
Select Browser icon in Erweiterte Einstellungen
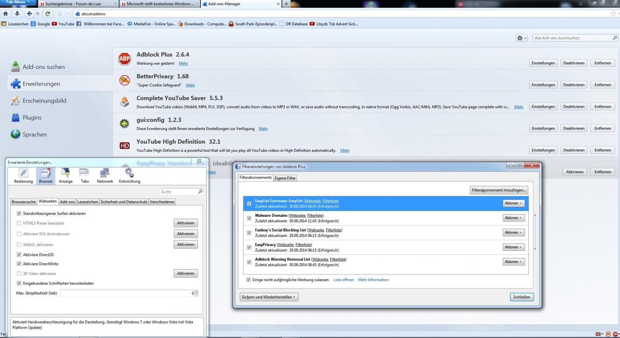46,176
